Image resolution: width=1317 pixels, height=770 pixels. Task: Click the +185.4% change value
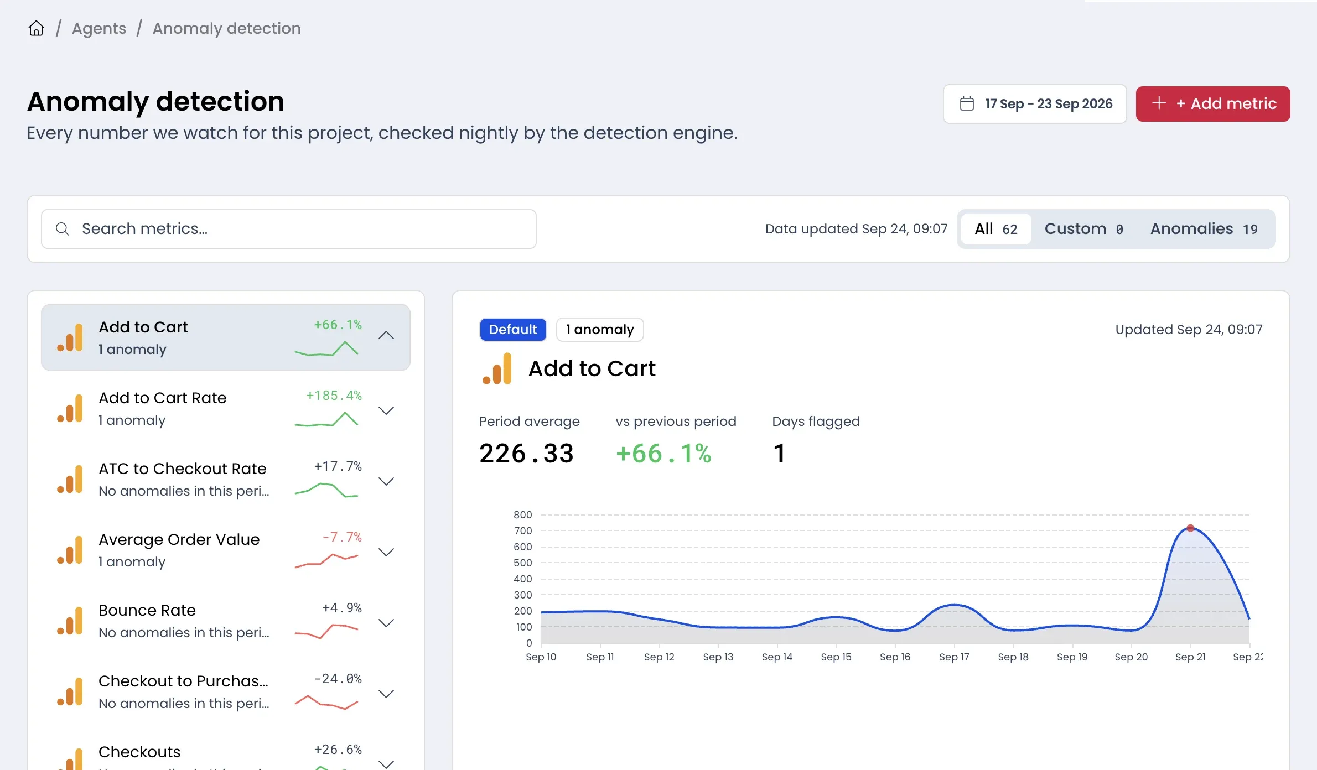(x=334, y=396)
